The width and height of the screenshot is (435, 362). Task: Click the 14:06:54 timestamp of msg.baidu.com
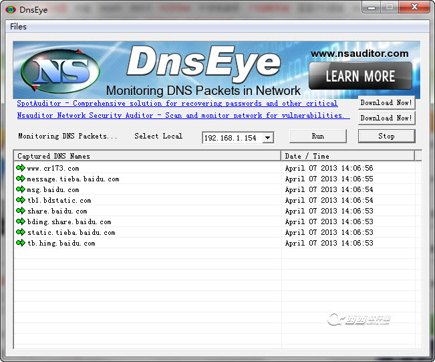coord(329,189)
